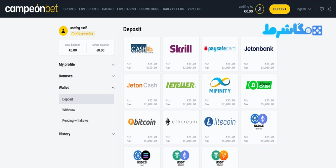This screenshot has height=168, width=336.
Task: Click the yellow DEPOSIT button
Action: pyautogui.click(x=280, y=9)
